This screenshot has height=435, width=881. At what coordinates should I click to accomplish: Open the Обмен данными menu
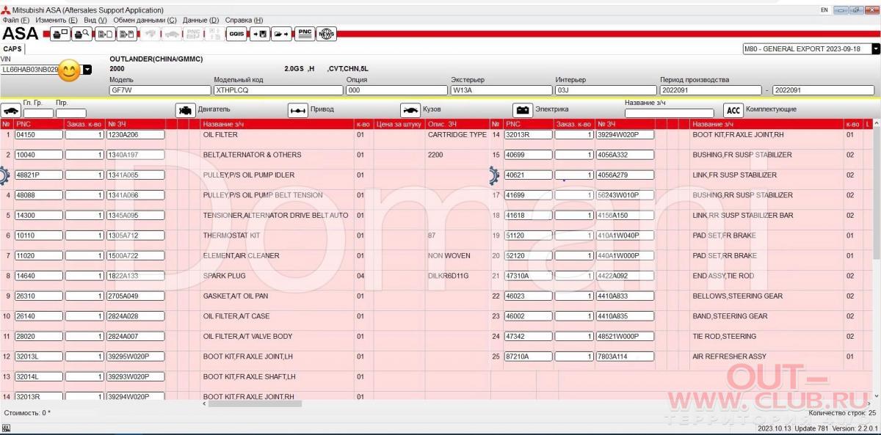point(145,21)
